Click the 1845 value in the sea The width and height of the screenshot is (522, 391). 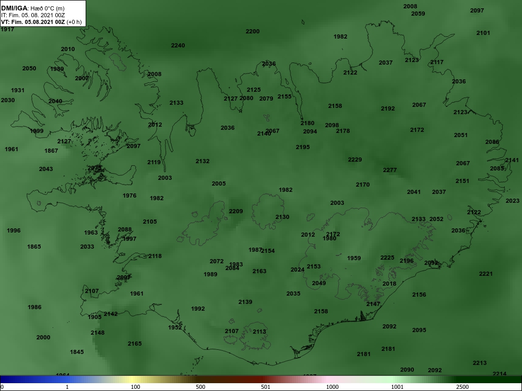[77, 352]
